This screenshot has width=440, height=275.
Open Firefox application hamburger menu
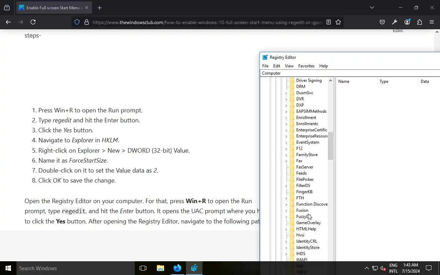point(432,22)
